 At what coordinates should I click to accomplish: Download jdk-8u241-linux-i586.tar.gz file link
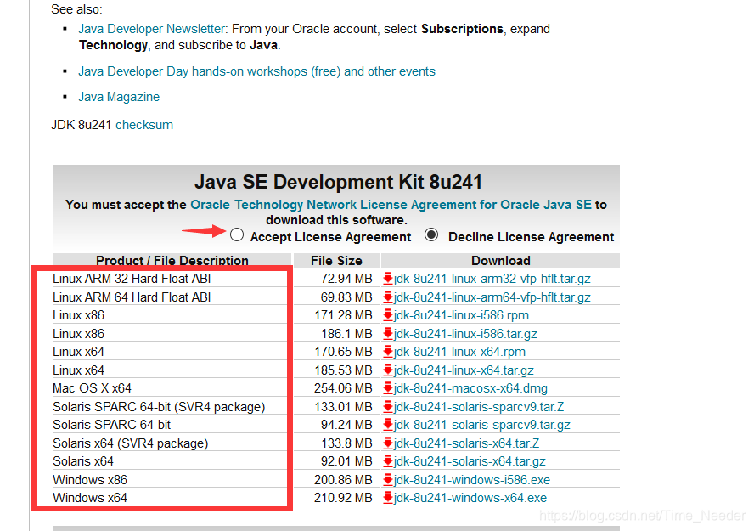pos(465,334)
